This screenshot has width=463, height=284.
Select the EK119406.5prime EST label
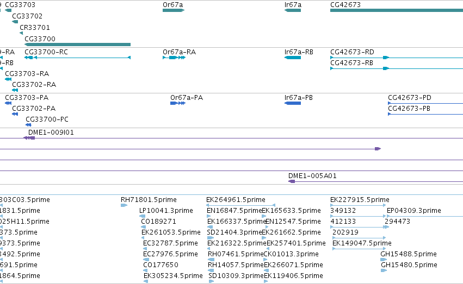(x=293, y=276)
